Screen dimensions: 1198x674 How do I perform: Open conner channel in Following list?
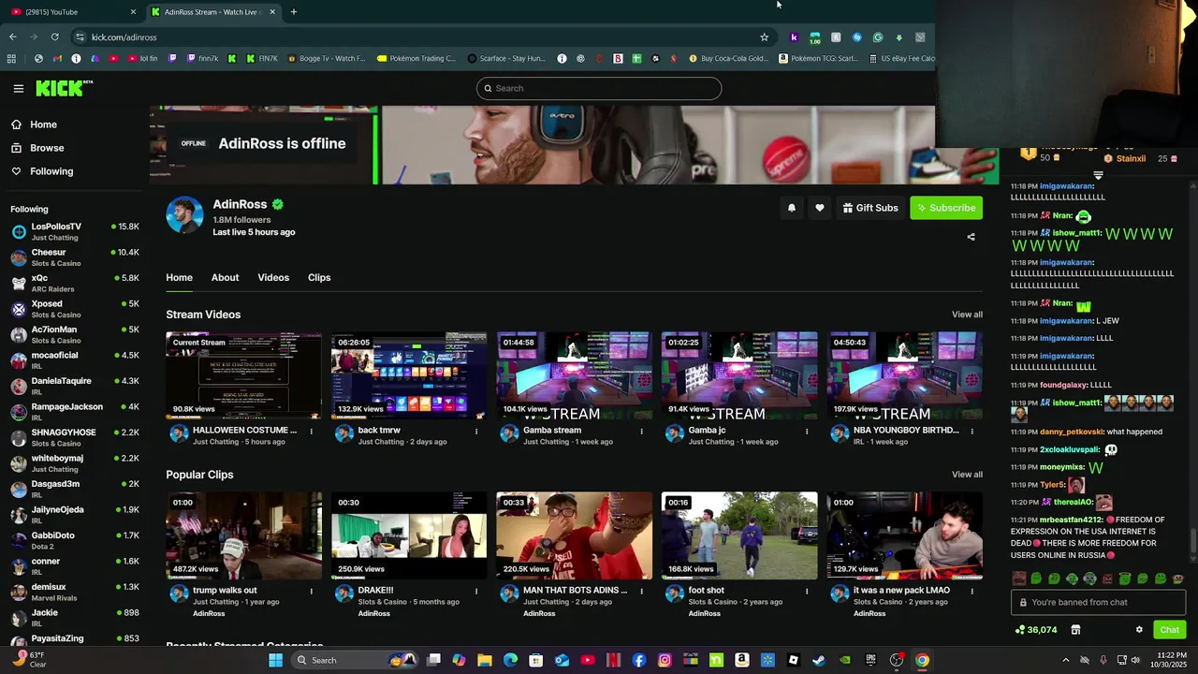pyautogui.click(x=75, y=566)
